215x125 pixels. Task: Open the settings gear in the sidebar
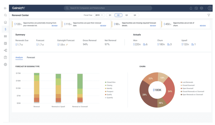pyautogui.click(x=5, y=64)
